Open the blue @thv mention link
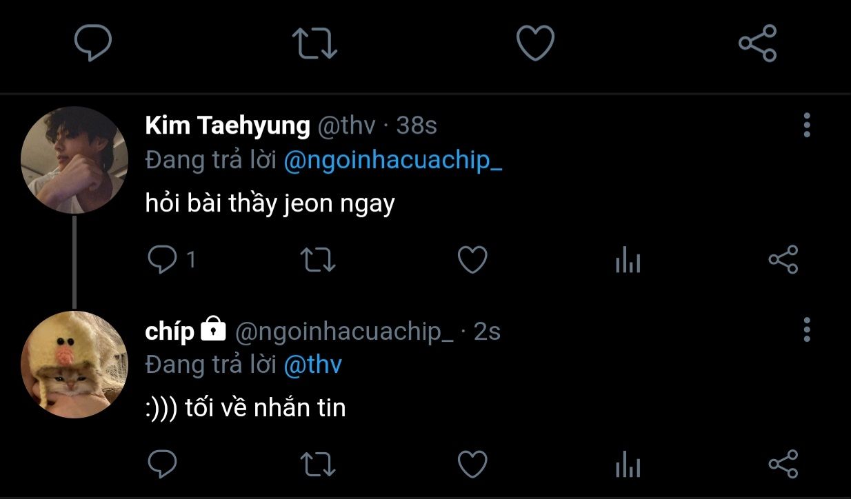Screen dimensions: 851x499 click(312, 364)
